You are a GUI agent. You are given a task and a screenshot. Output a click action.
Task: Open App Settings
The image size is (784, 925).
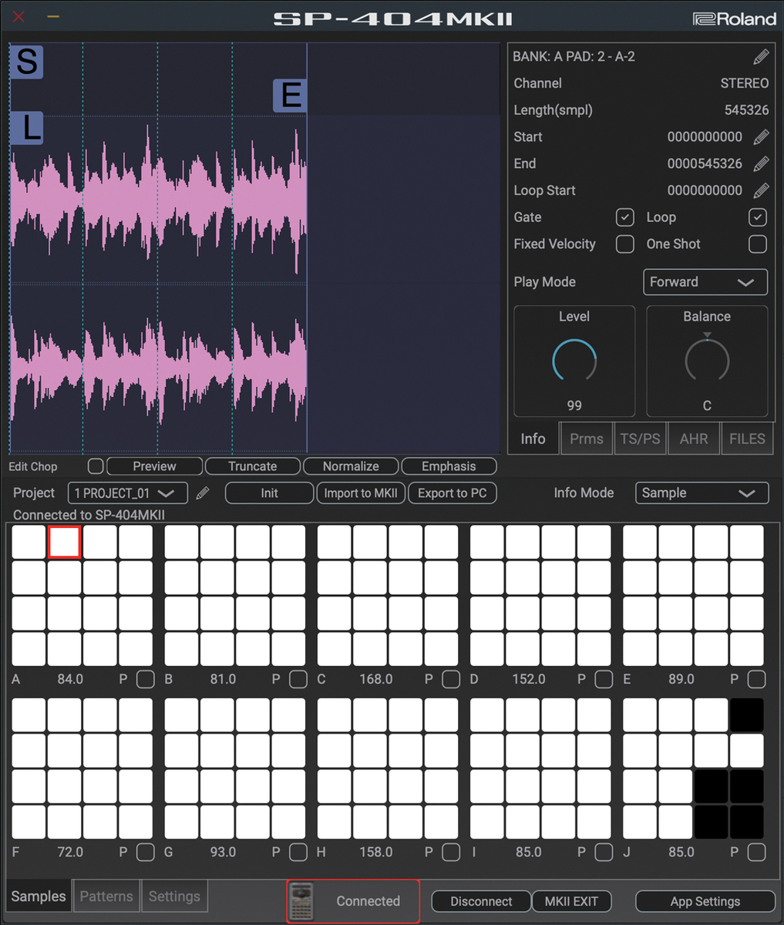point(705,901)
